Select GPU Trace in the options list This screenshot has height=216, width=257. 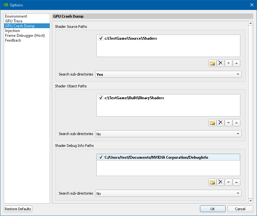pyautogui.click(x=14, y=21)
